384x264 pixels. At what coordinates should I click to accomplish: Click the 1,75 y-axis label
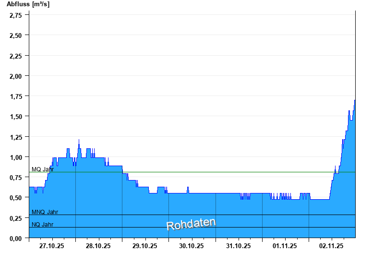pos(16,96)
